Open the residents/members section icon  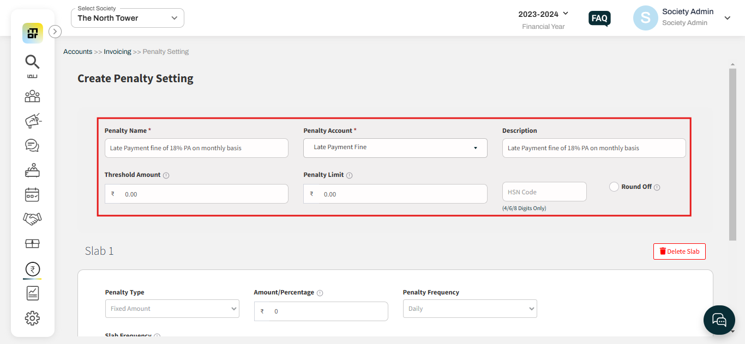coord(32,96)
